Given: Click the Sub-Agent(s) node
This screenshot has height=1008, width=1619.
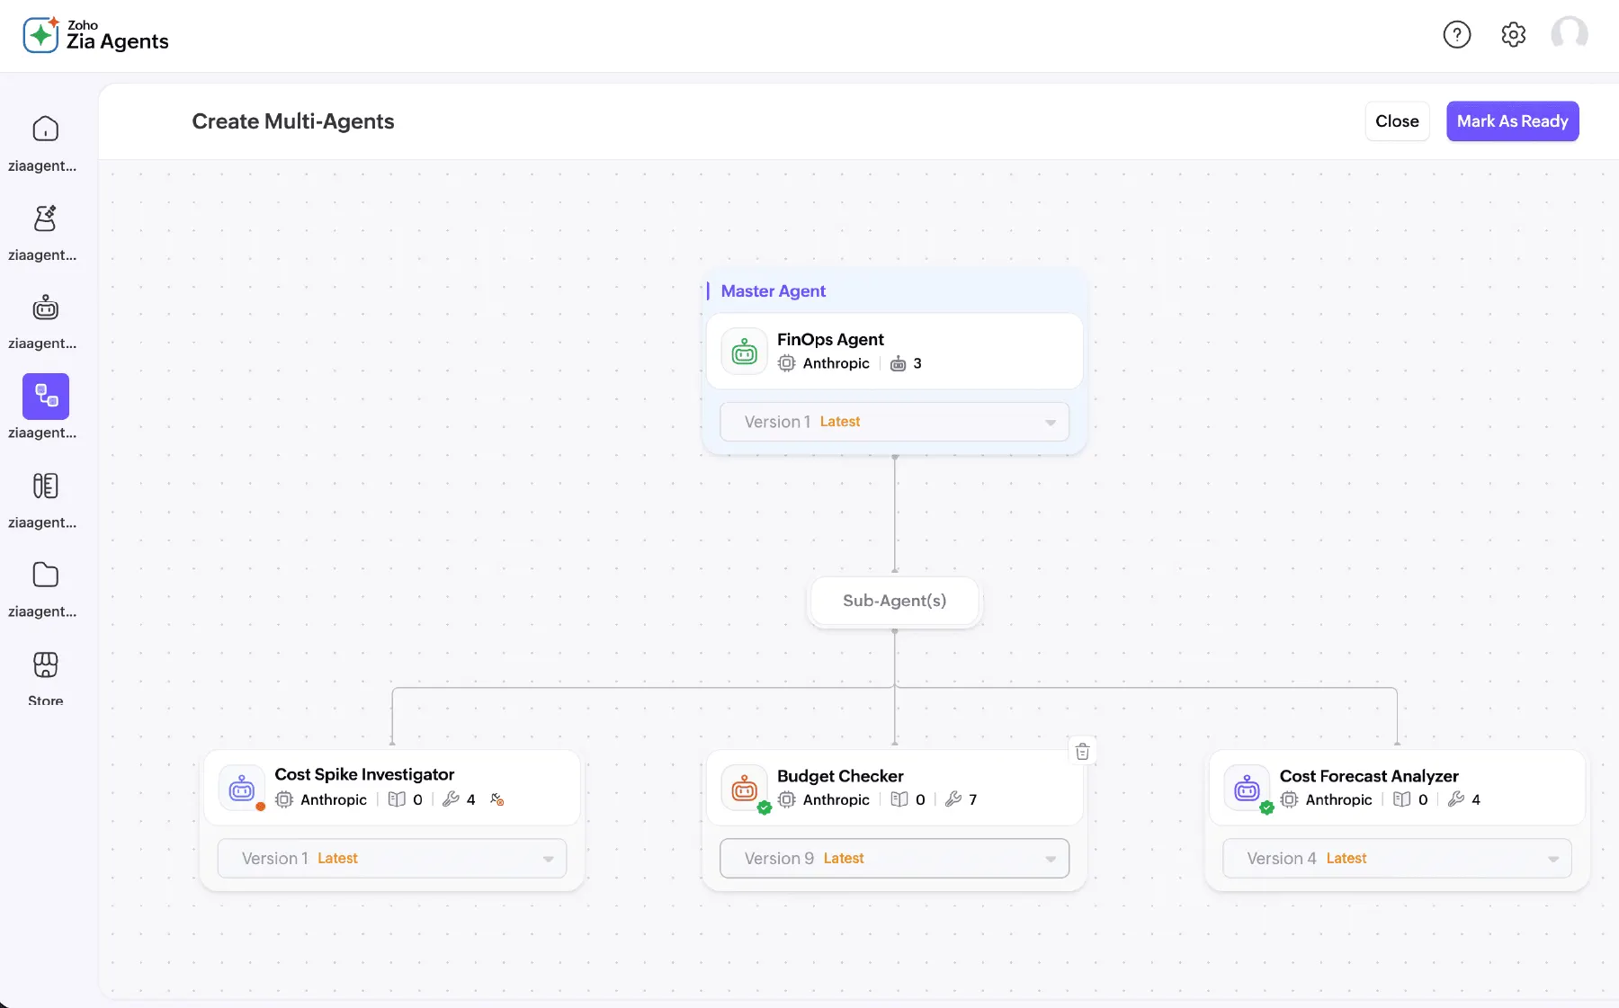Looking at the screenshot, I should click(x=895, y=601).
